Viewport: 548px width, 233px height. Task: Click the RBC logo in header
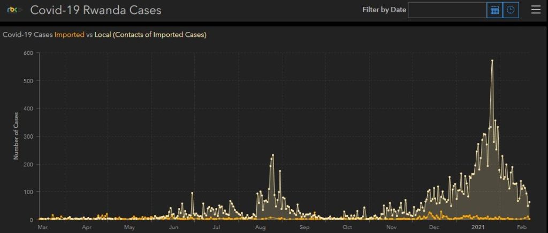click(x=14, y=10)
